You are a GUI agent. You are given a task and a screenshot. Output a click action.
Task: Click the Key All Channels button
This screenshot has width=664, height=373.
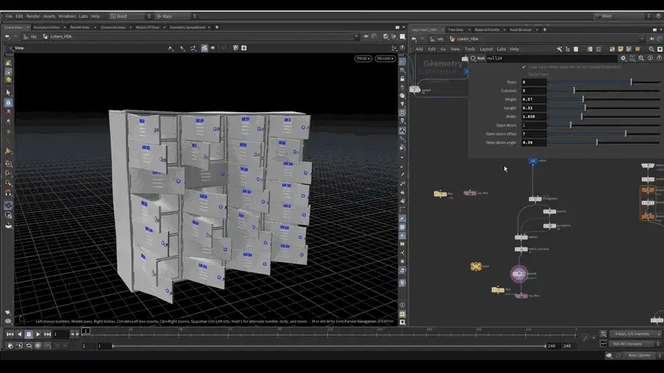tap(627, 344)
